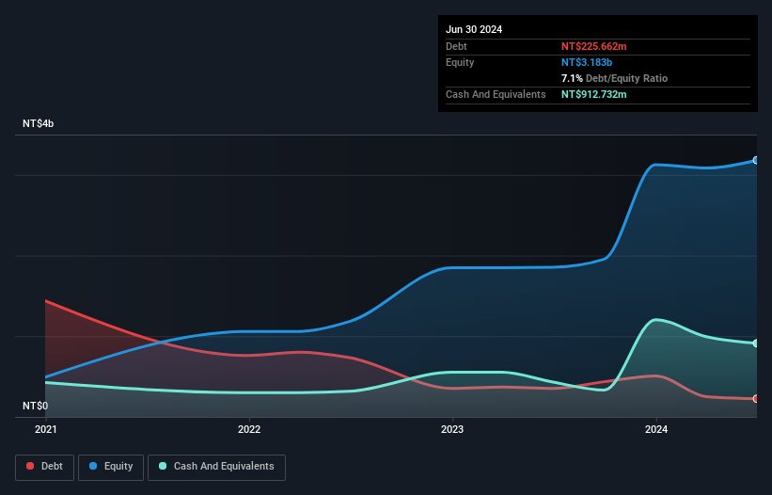Viewport: 772px width, 495px height.
Task: Toggle the Cash And Equivalents legend button
Action: coord(216,467)
